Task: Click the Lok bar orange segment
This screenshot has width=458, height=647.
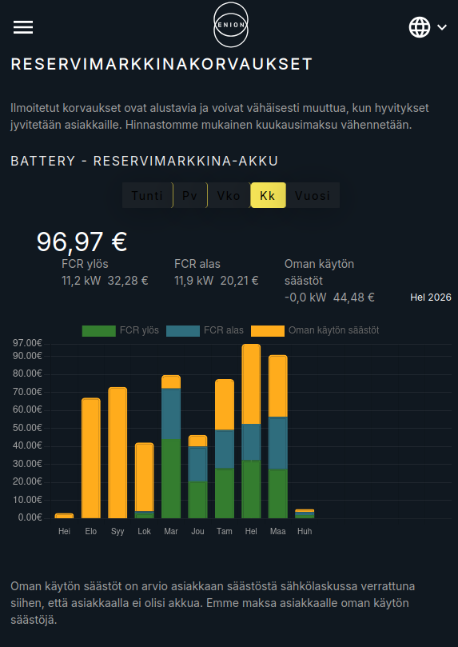Action: (145, 477)
